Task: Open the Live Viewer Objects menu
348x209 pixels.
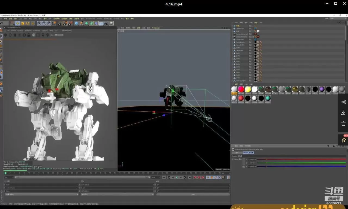Action: 20,31
